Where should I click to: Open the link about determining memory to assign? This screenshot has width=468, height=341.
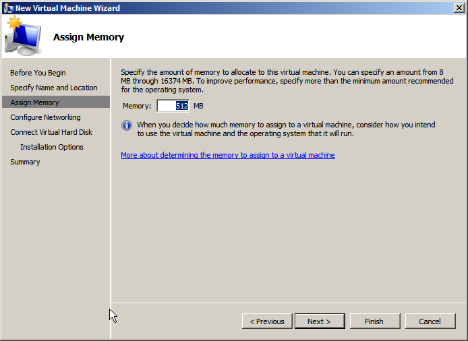227,155
